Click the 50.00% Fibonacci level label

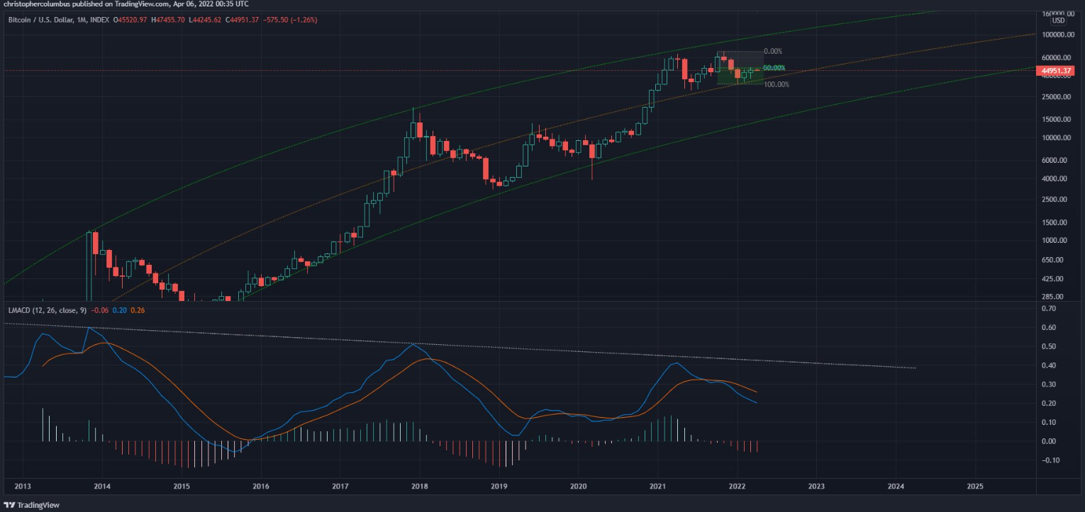(x=774, y=68)
